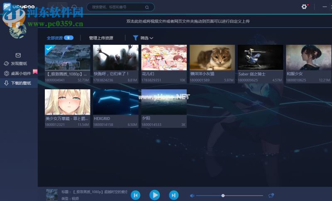Click the refresh icon beside the search bar
332x201 pixels.
pos(74,7)
